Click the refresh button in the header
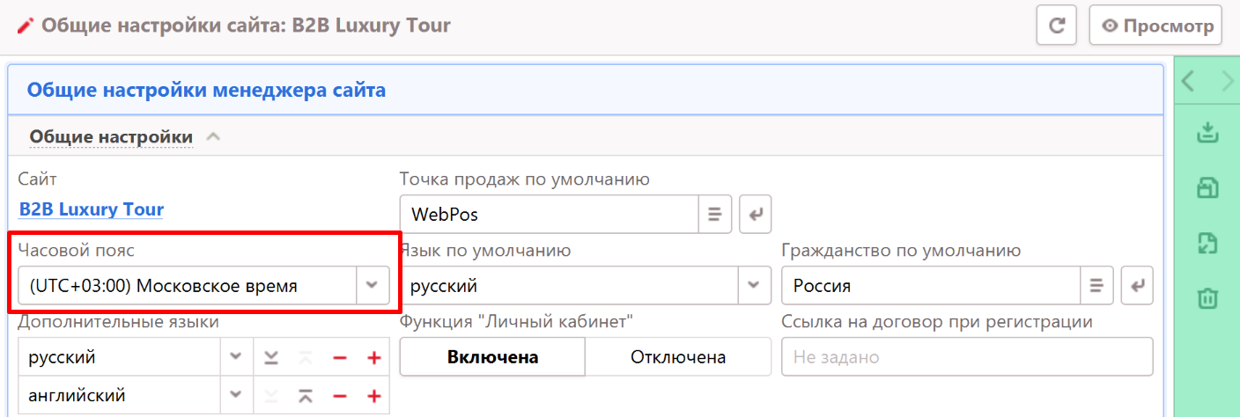1240x417 pixels. point(1056,26)
